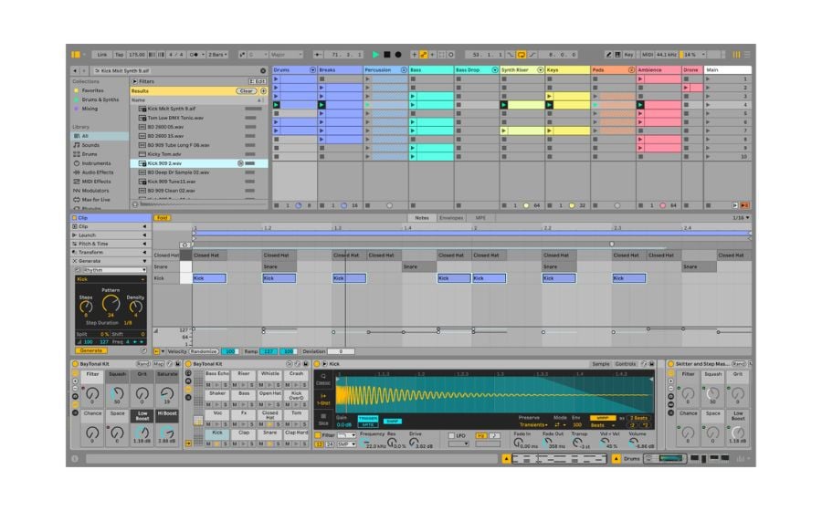Open Percussion track header dropdown arrow
Image resolution: width=822 pixels, height=511 pixels.
coord(404,69)
